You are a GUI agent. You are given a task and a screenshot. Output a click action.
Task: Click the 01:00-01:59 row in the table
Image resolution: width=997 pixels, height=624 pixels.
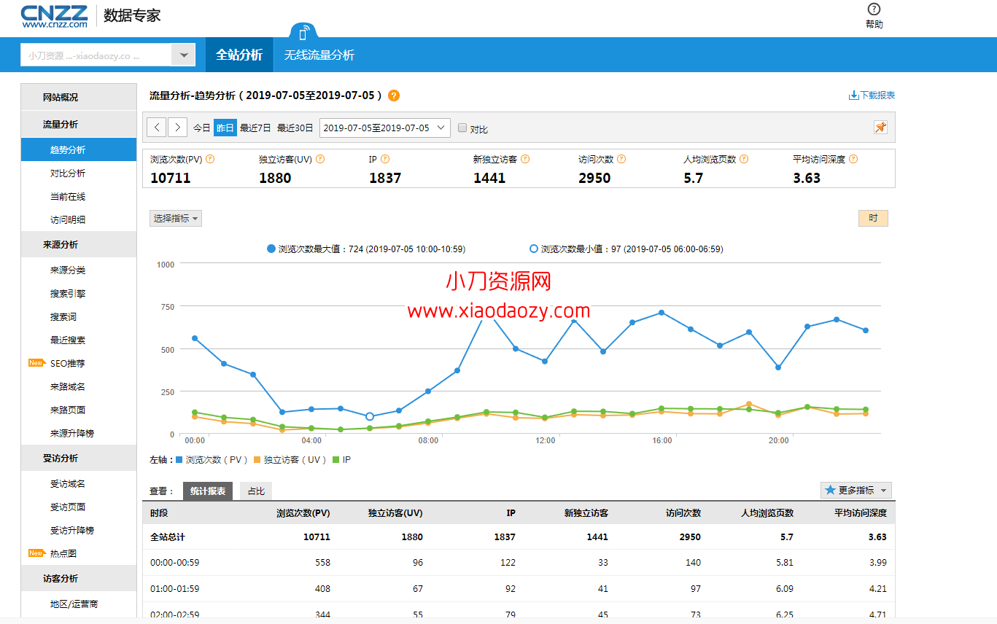[x=519, y=589]
